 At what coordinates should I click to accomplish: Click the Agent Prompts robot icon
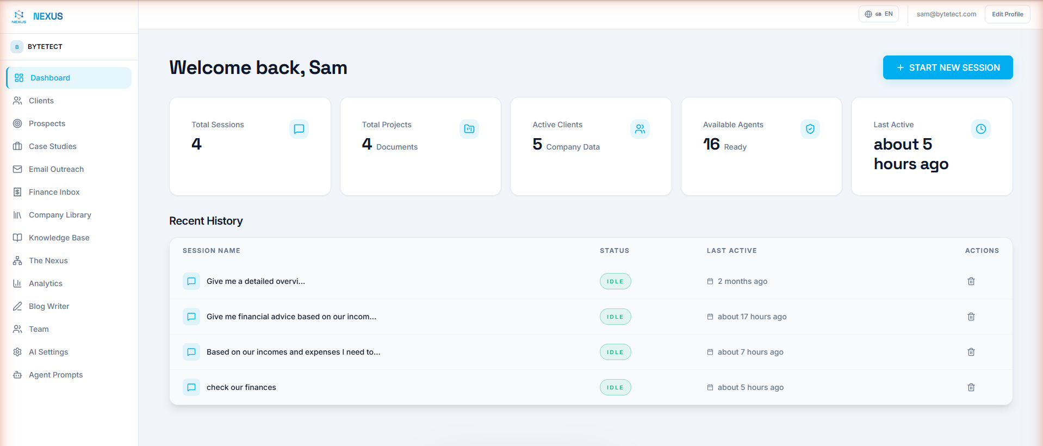17,375
